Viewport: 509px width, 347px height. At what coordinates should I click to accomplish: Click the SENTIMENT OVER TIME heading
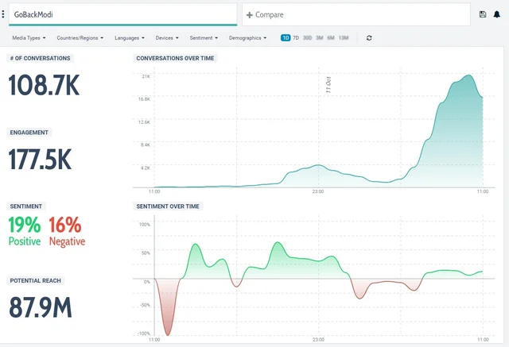168,206
